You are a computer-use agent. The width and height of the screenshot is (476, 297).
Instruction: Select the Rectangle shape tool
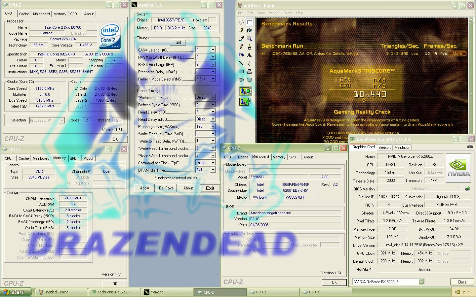tap(241, 71)
